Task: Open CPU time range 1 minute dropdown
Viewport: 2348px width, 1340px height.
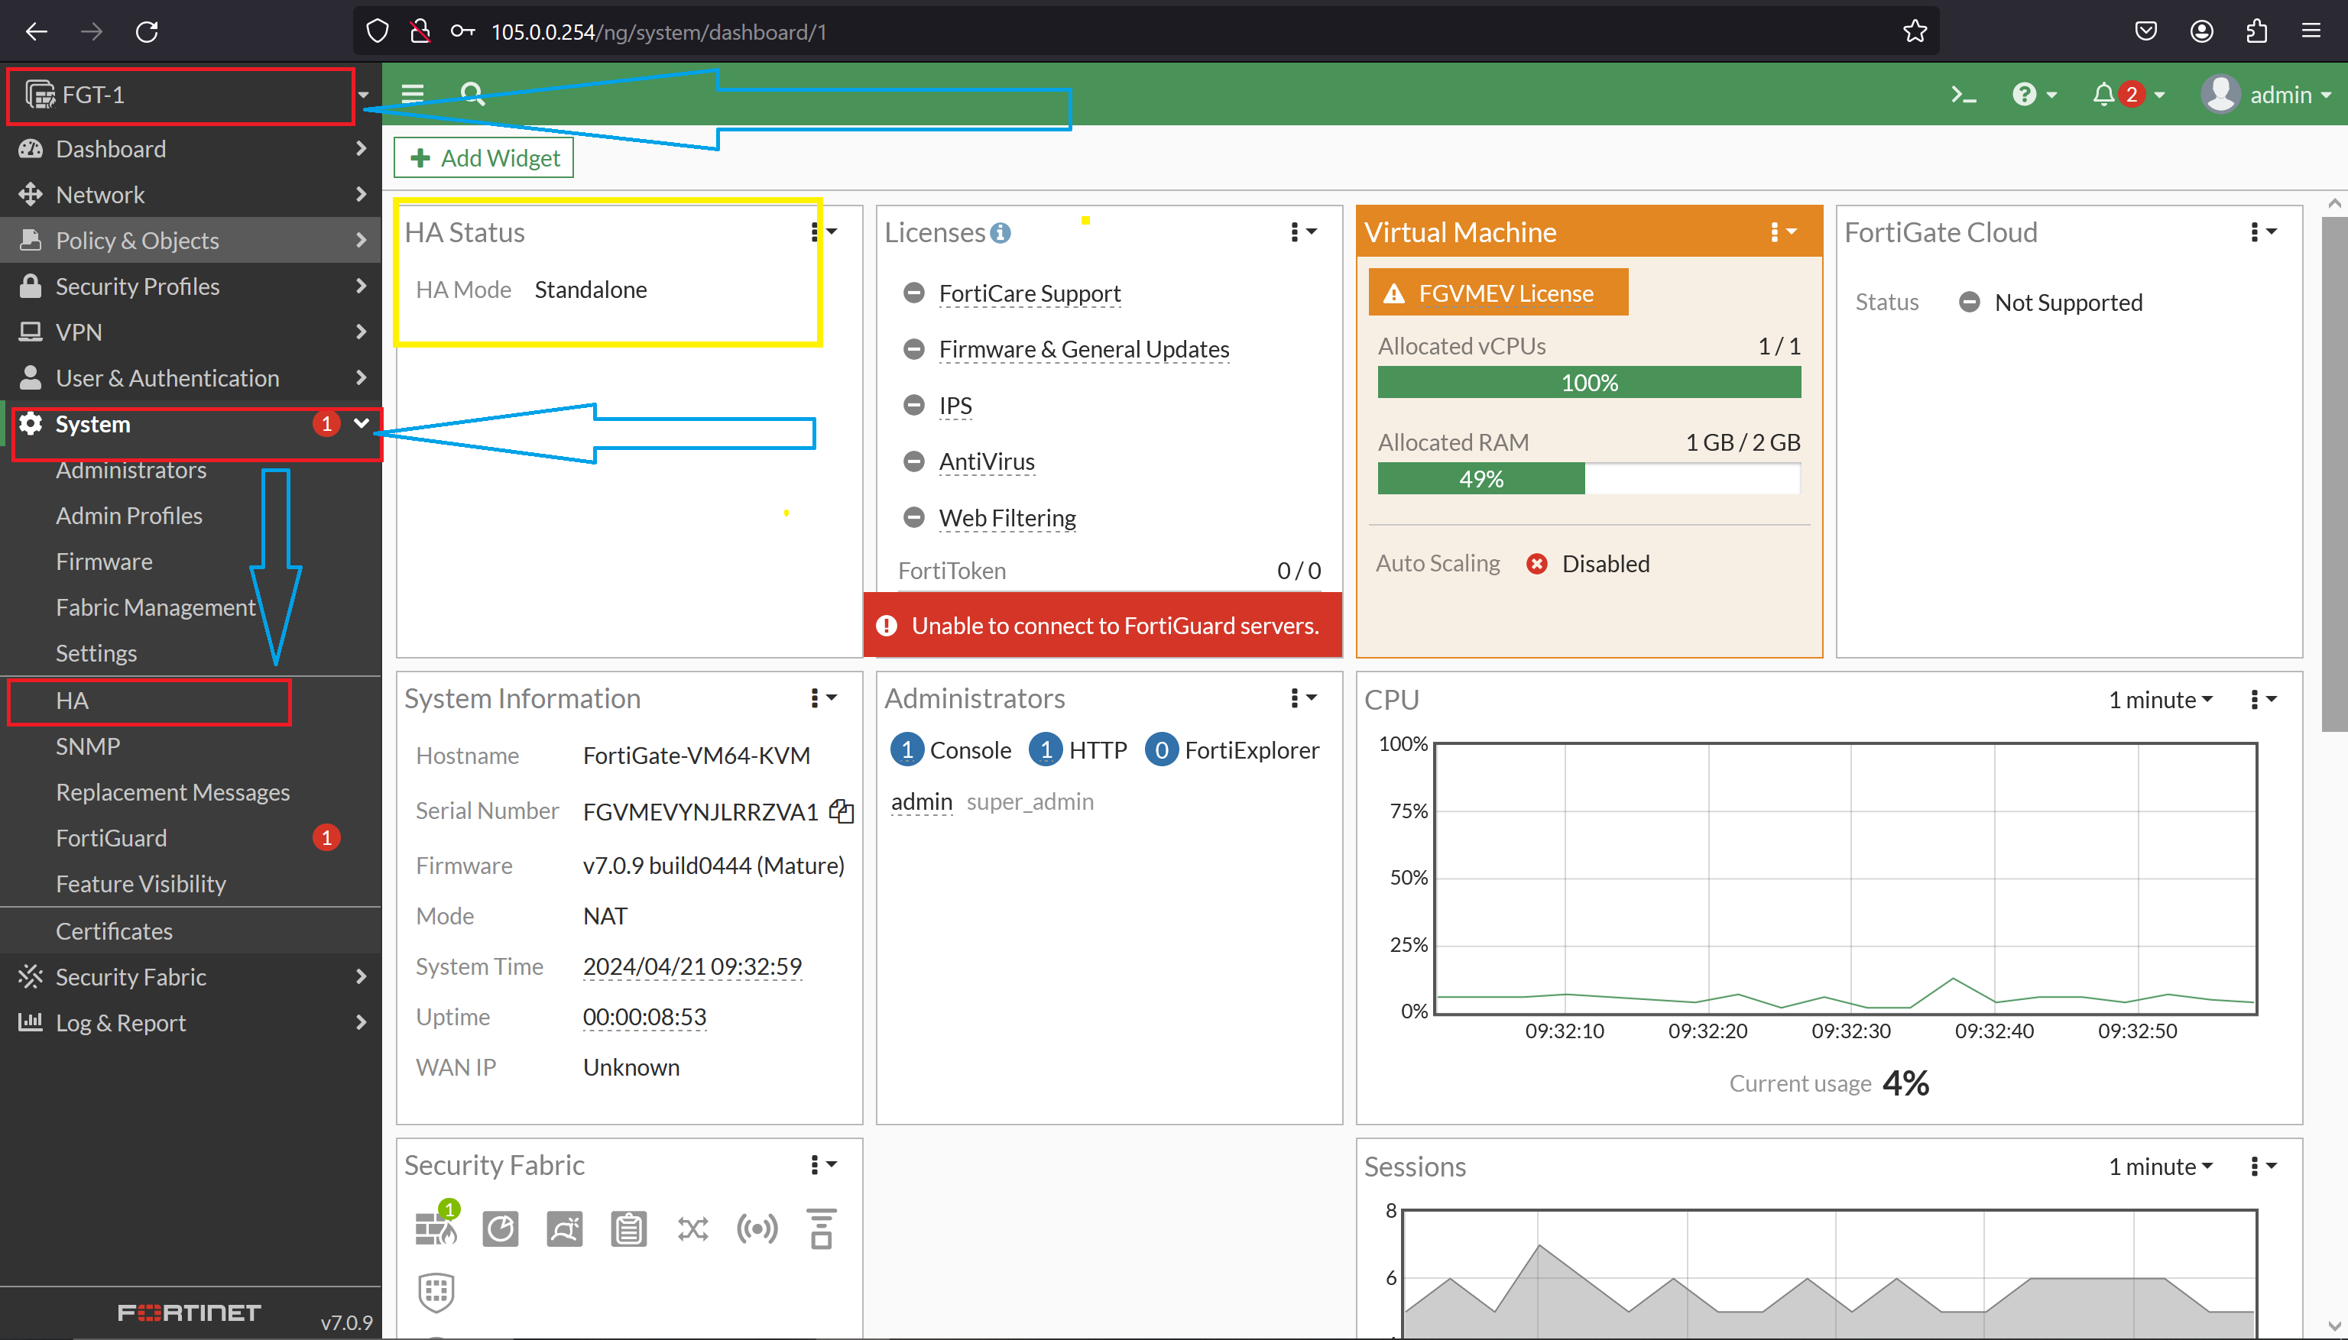Action: click(2160, 701)
